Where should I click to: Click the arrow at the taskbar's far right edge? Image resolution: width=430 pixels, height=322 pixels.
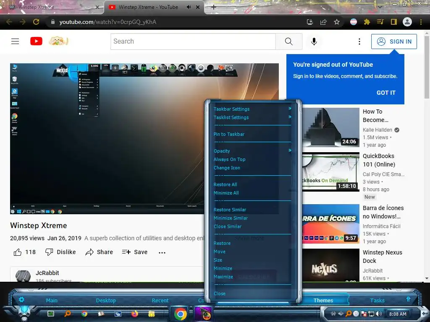[425, 314]
